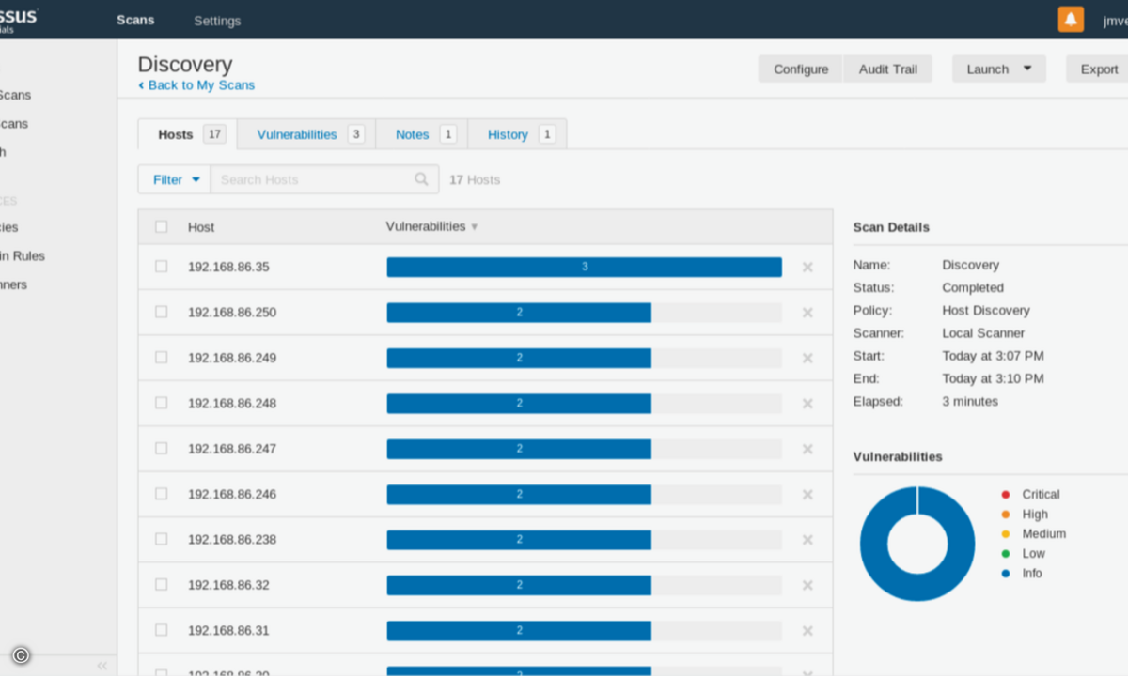Go back to My Scans
The height and width of the screenshot is (676, 1128).
point(196,85)
